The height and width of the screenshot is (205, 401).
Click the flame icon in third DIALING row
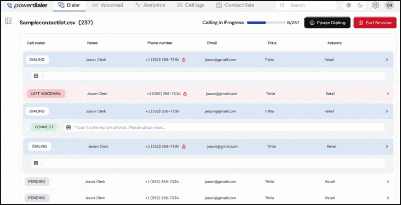pyautogui.click(x=184, y=146)
